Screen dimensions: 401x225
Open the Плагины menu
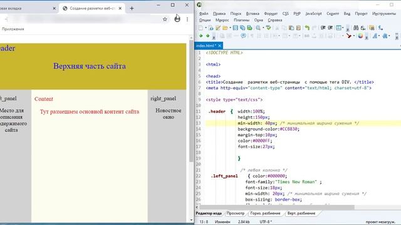click(x=241, y=20)
